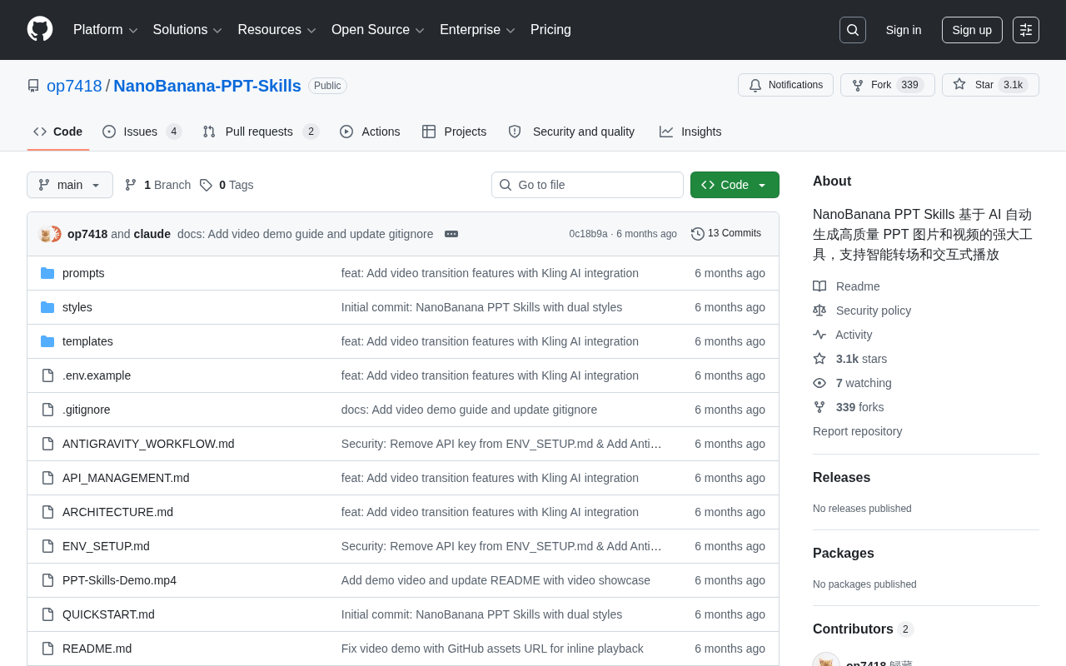Screen dimensions: 1066x666
Task: Open the README.md file
Action: [x=97, y=649]
